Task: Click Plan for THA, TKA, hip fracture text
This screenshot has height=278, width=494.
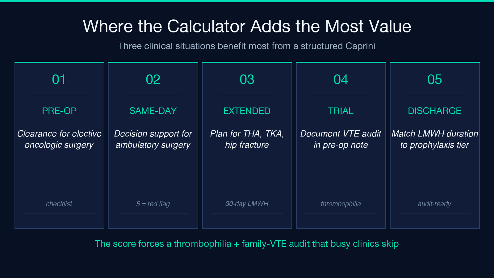Action: 247,139
